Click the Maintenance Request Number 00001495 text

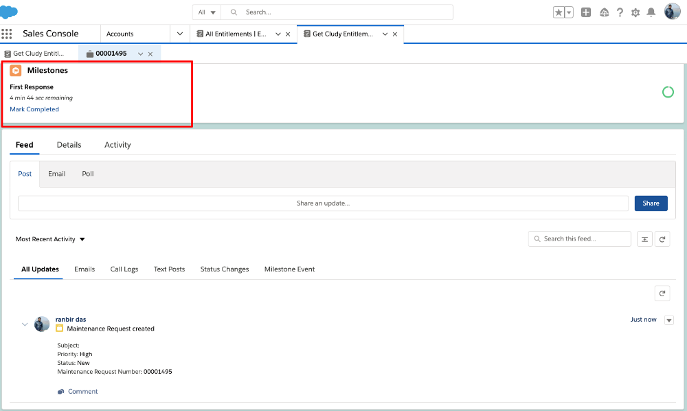coord(114,372)
